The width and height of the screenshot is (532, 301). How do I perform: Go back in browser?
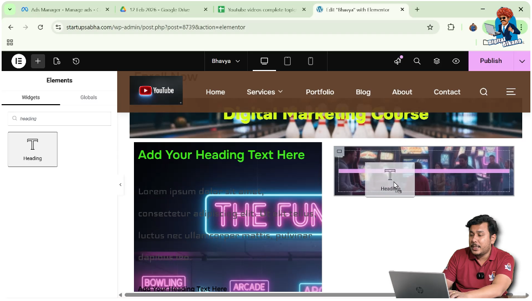coord(11,27)
